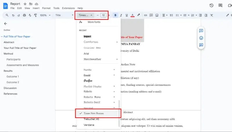This screenshot has width=232, height=132.
Task: Increase the font size
Action: tap(109, 15)
